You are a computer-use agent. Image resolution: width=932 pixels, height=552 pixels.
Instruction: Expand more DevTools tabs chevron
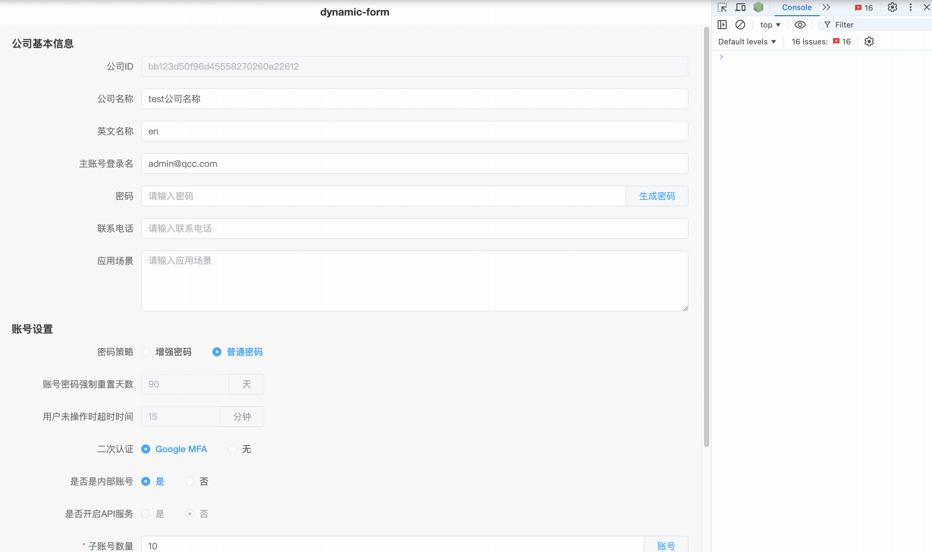(x=826, y=7)
